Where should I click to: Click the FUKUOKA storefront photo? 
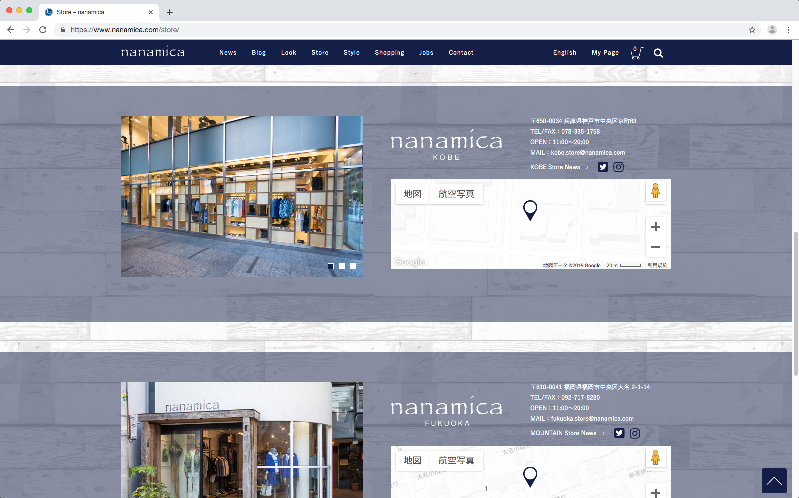pos(242,440)
